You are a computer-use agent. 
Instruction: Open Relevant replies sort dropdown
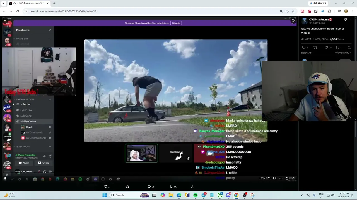tap(307, 53)
